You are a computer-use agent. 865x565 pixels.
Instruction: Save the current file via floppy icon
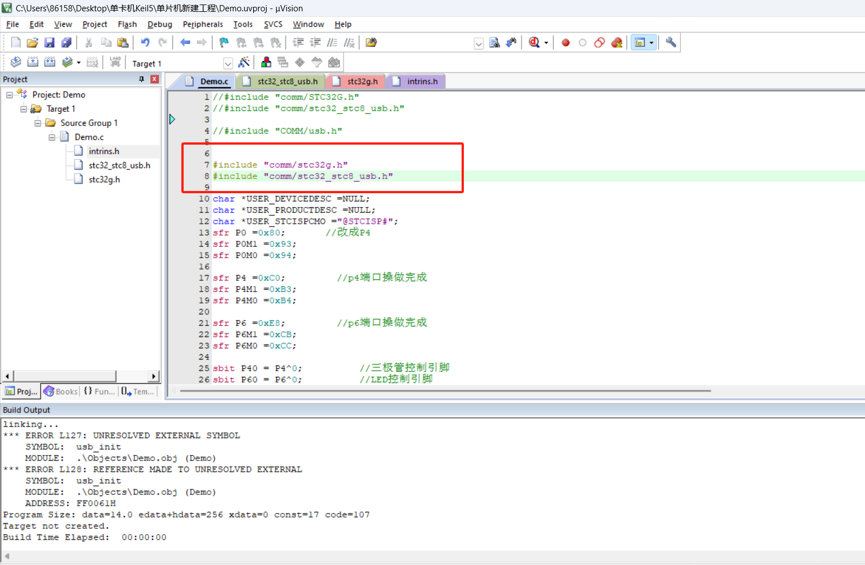click(50, 42)
